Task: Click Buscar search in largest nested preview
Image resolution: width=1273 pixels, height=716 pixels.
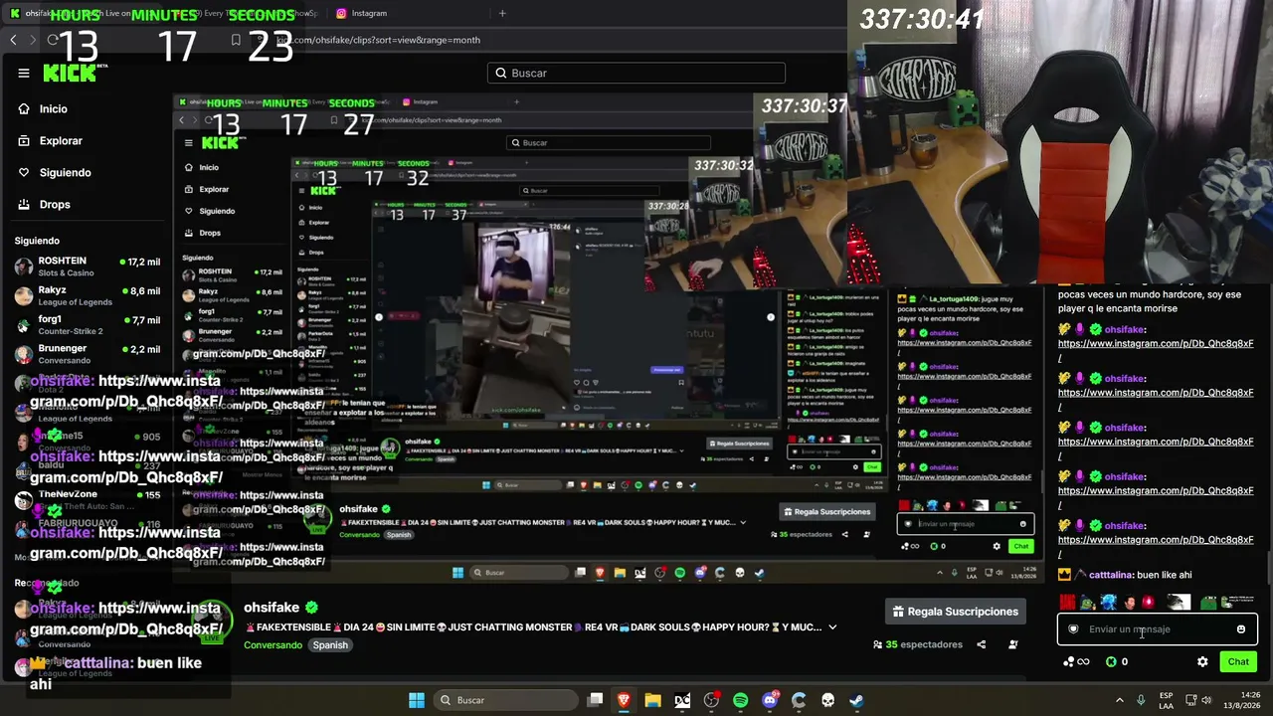Action: click(x=609, y=142)
